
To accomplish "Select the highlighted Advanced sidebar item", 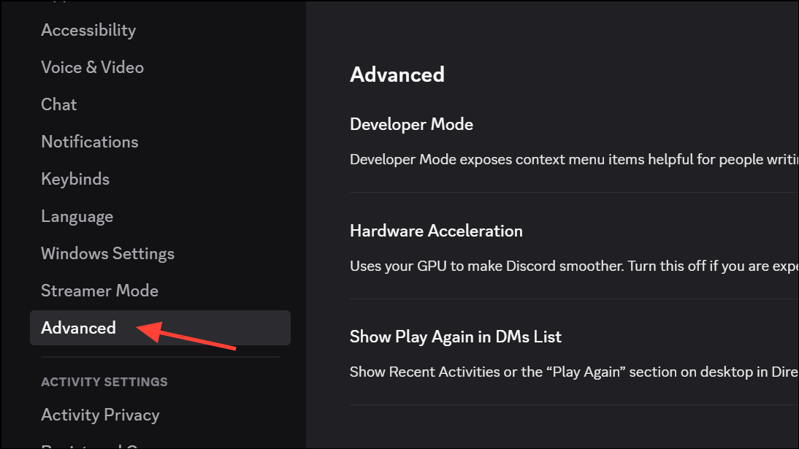I will point(78,328).
